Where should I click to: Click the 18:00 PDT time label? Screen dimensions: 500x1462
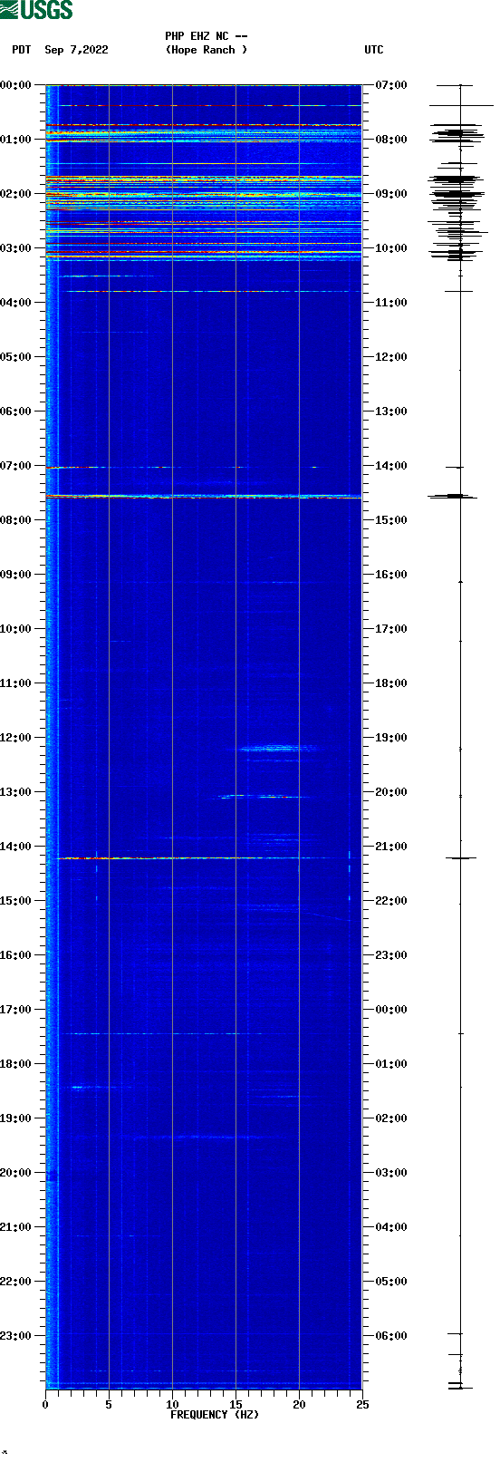(15, 1064)
